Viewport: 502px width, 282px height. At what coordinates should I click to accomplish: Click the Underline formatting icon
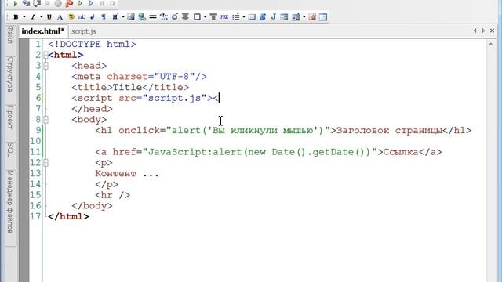pyautogui.click(x=49, y=17)
